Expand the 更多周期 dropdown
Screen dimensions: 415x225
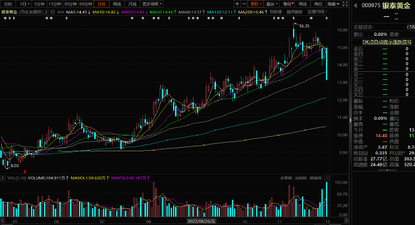coord(151,4)
